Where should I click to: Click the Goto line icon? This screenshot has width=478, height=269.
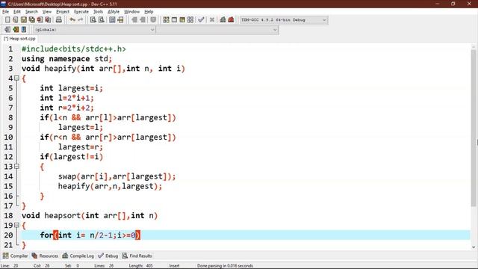point(120,20)
